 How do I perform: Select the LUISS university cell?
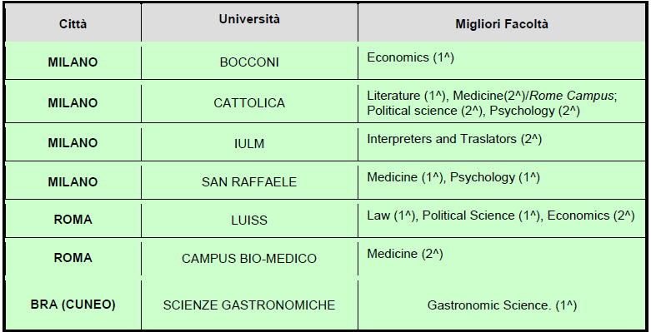pos(249,221)
